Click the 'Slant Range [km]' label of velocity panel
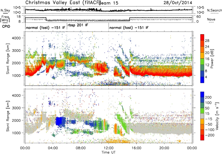The height and width of the screenshot is (154, 222). coord(8,116)
